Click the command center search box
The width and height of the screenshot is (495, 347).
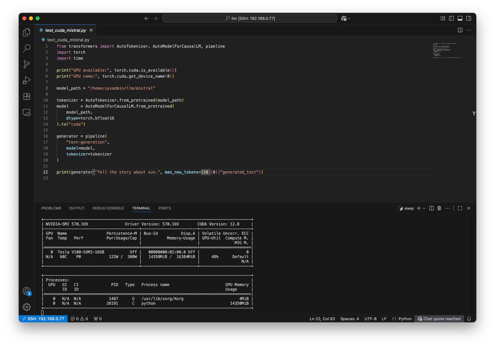(x=250, y=18)
